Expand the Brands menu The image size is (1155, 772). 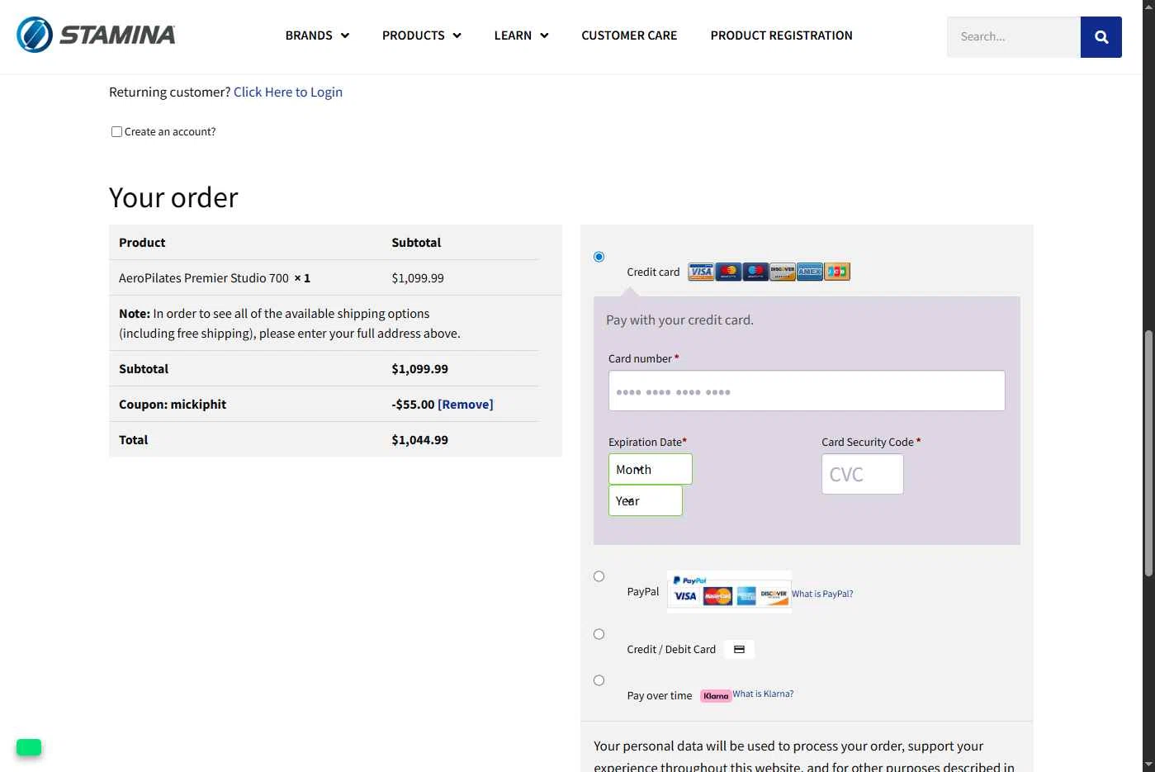(x=317, y=36)
